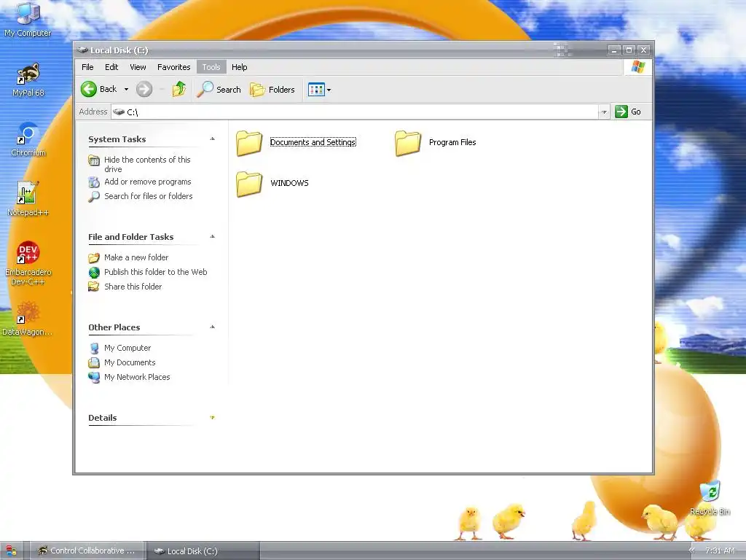Image resolution: width=746 pixels, height=560 pixels.
Task: Open the Views dropdown arrow
Action: 329,90
